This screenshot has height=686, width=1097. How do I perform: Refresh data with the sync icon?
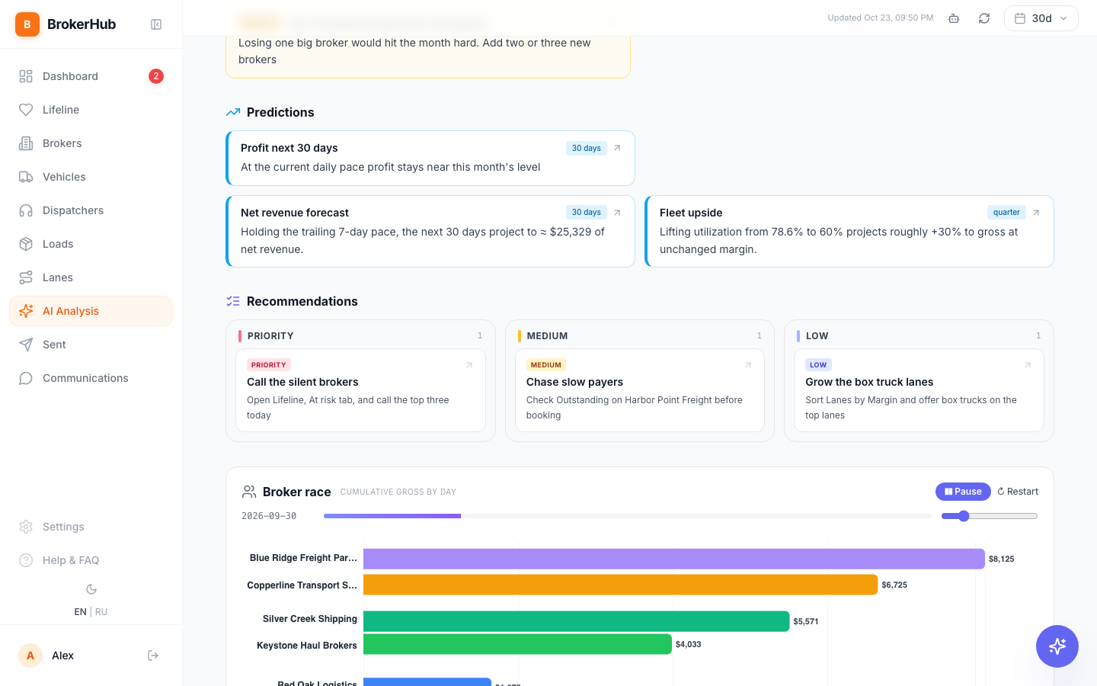pyautogui.click(x=984, y=18)
